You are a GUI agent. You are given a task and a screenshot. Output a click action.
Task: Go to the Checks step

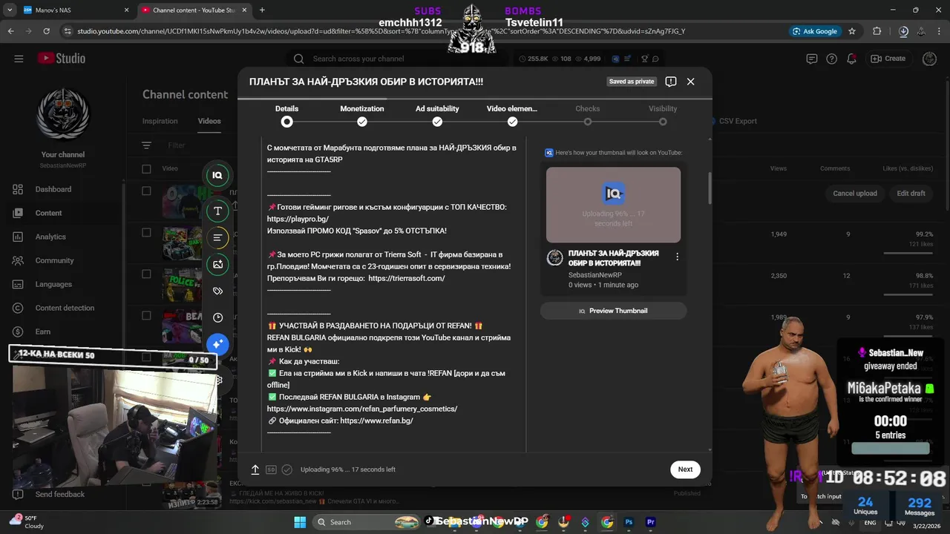588,115
